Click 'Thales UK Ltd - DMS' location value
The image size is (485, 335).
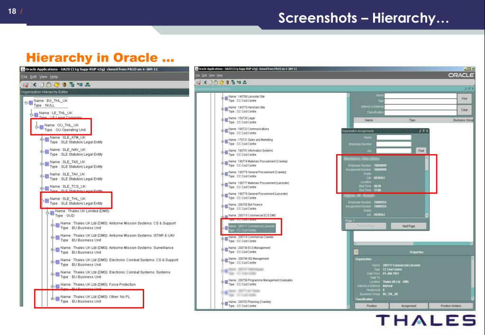[395, 282]
